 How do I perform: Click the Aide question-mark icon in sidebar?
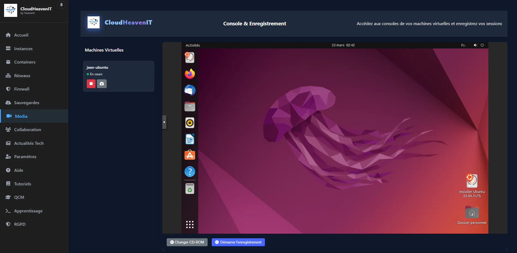pyautogui.click(x=8, y=170)
